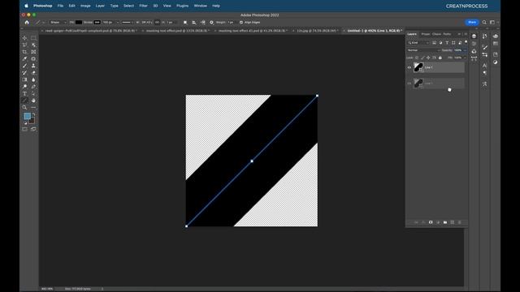Screen dimensions: 520x292
Task: Select the Zoom tool
Action: point(24,107)
